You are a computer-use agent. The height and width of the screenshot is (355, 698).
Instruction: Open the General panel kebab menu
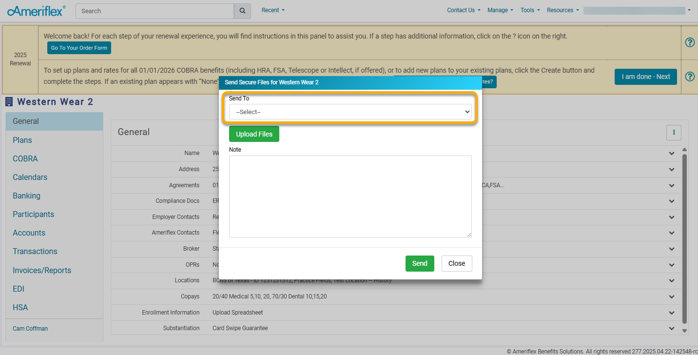674,132
